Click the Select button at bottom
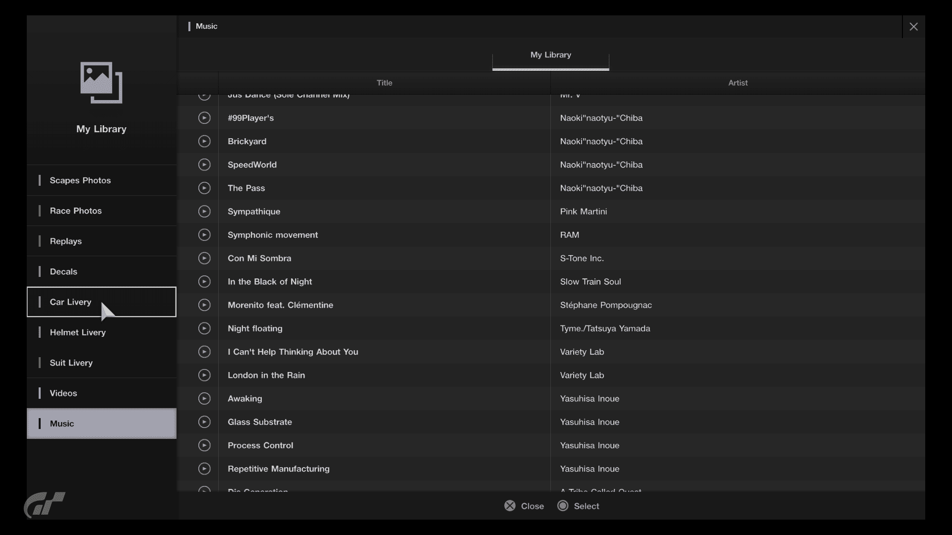 tap(578, 506)
